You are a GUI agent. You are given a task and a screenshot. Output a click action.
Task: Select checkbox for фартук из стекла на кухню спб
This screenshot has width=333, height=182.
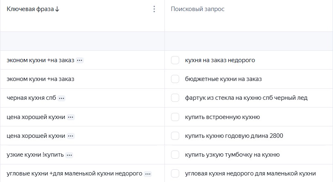tap(175, 98)
